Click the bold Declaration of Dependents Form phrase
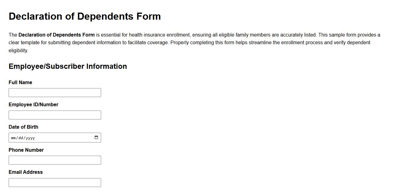The height and width of the screenshot is (195, 394). coord(57,35)
